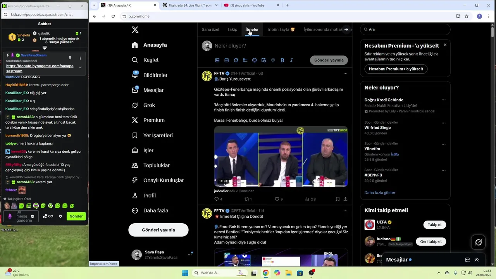The height and width of the screenshot is (279, 496).
Task: Click Hesabını Premium+'a yükselt button
Action: pyautogui.click(x=396, y=69)
